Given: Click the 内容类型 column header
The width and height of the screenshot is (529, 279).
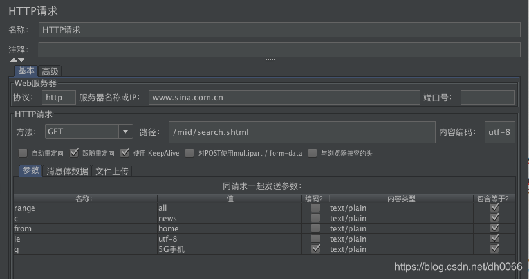Looking at the screenshot, I should [401, 199].
